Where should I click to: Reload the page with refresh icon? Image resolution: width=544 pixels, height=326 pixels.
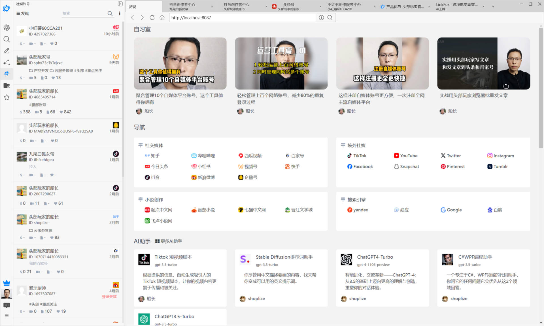[x=152, y=18]
